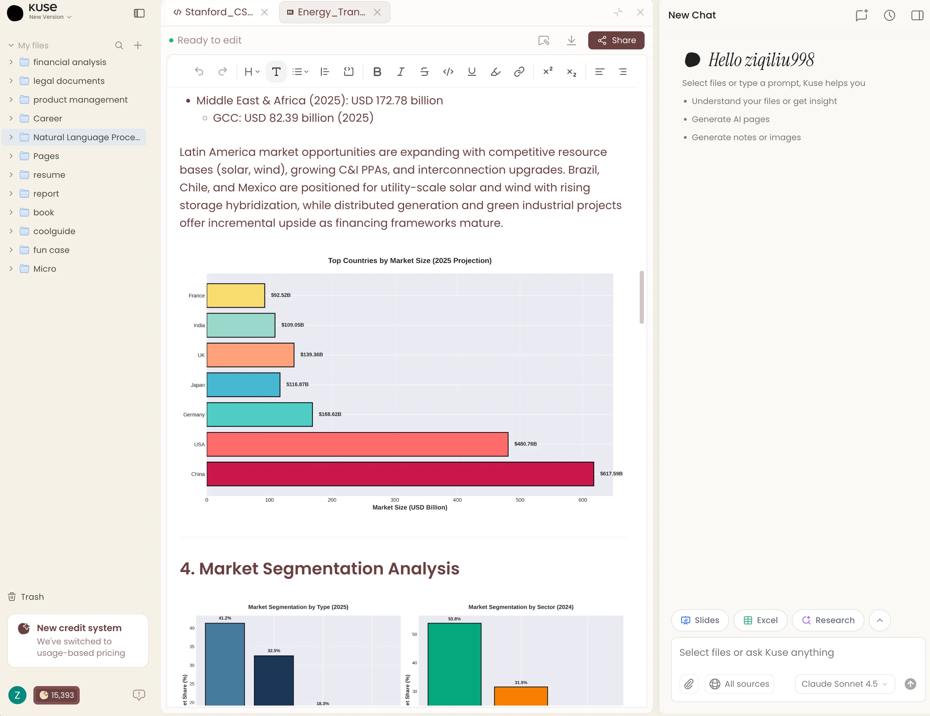930x716 pixels.
Task: Click the Share button
Action: pyautogui.click(x=616, y=40)
